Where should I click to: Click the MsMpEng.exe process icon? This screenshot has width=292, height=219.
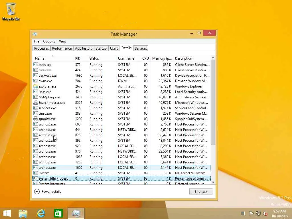(x=36, y=97)
